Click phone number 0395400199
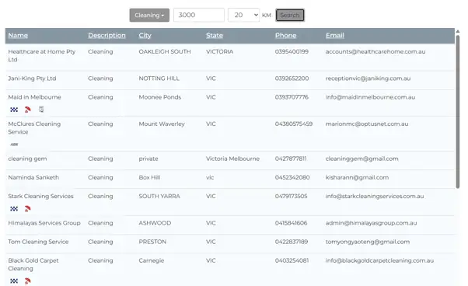 tap(292, 51)
